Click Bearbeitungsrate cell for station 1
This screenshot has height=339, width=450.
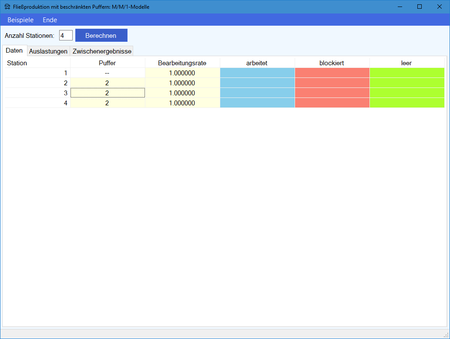click(182, 73)
